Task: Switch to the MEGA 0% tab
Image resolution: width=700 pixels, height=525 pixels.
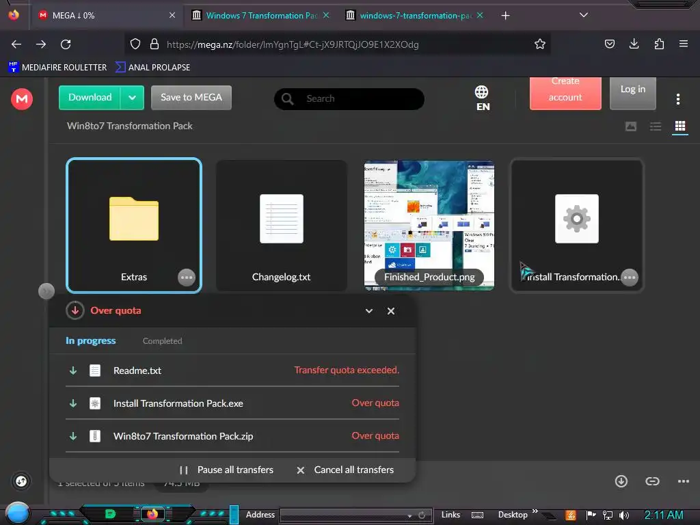Action: (105, 15)
